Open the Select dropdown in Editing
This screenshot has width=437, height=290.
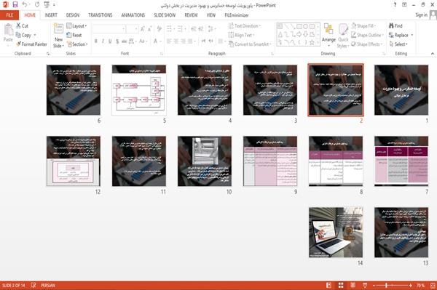pyautogui.click(x=399, y=44)
